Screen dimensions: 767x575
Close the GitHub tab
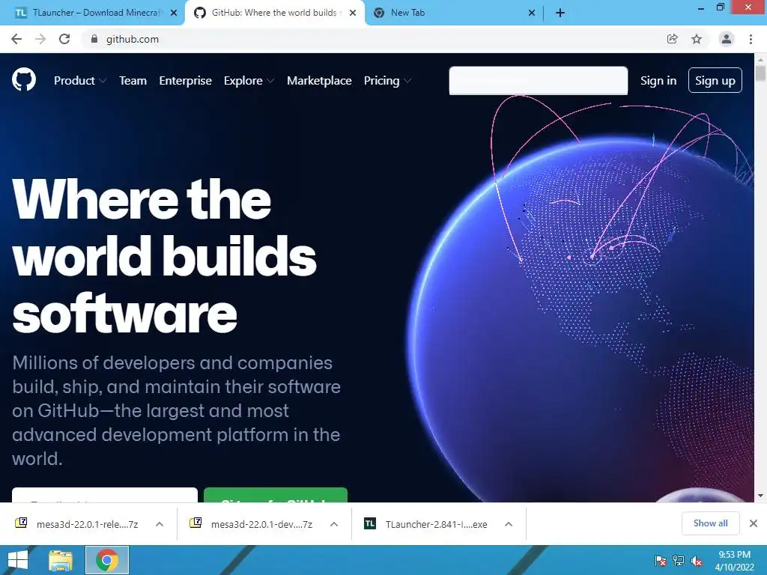point(353,13)
